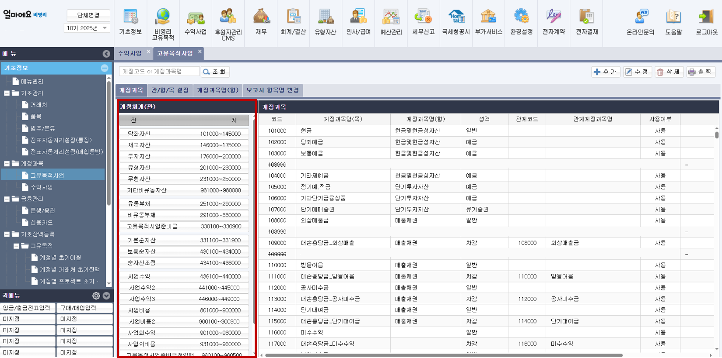Open 거래처 in the menu tree

click(x=39, y=105)
